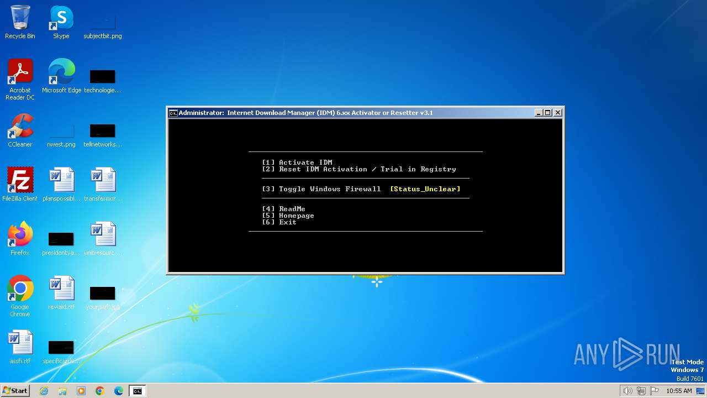Show the clock reading 10:55 AM

pyautogui.click(x=679, y=391)
